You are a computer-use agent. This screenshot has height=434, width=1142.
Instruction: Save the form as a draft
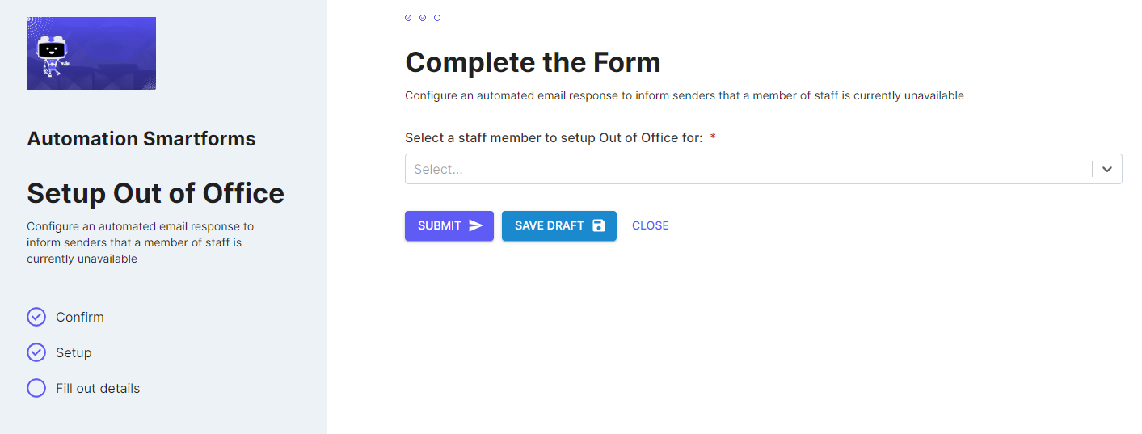[559, 225]
